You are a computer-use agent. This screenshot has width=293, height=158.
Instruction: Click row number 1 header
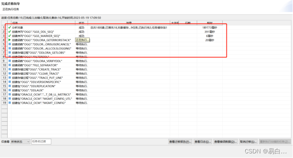coord(4,27)
